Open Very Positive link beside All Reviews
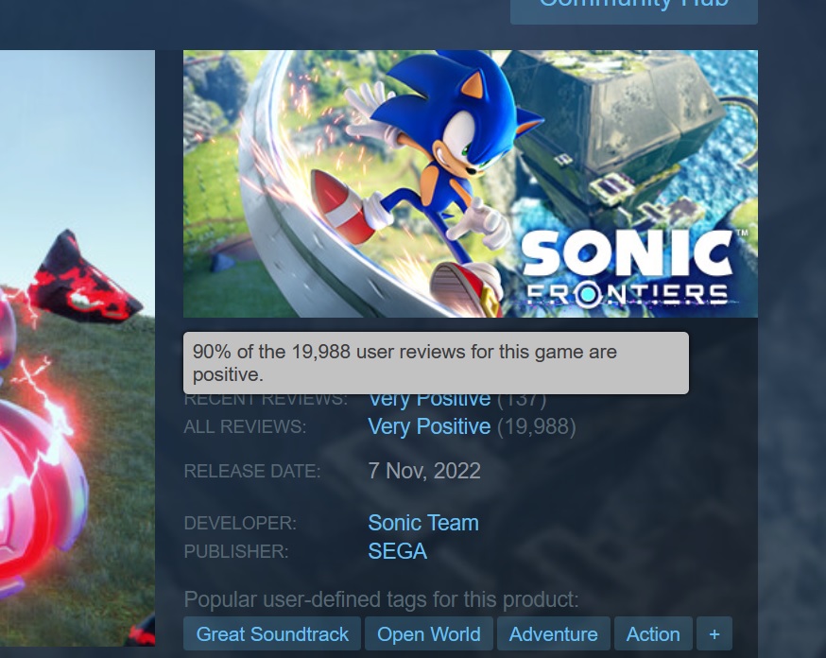 click(x=429, y=426)
